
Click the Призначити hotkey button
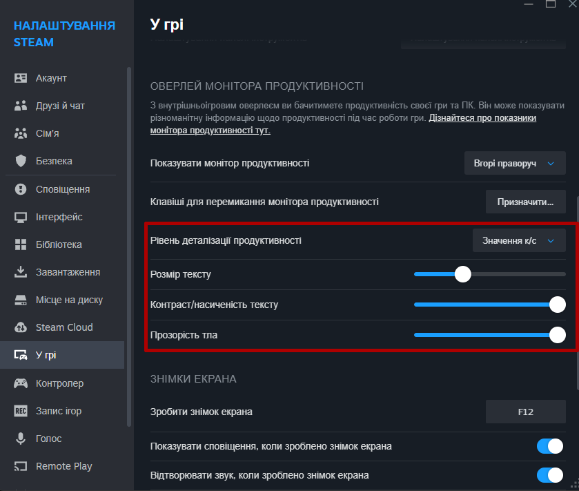point(526,202)
